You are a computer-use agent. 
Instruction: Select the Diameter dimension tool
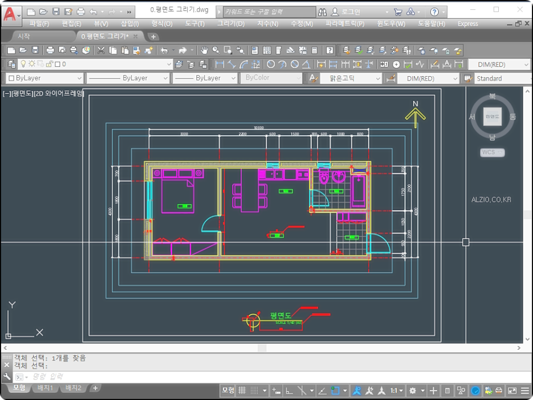[x=295, y=64]
